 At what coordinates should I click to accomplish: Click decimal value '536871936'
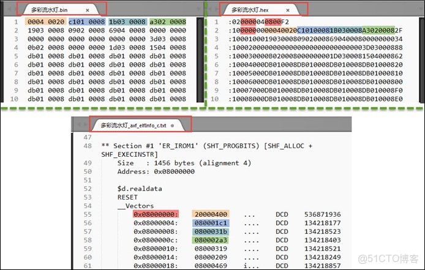pos(322,214)
